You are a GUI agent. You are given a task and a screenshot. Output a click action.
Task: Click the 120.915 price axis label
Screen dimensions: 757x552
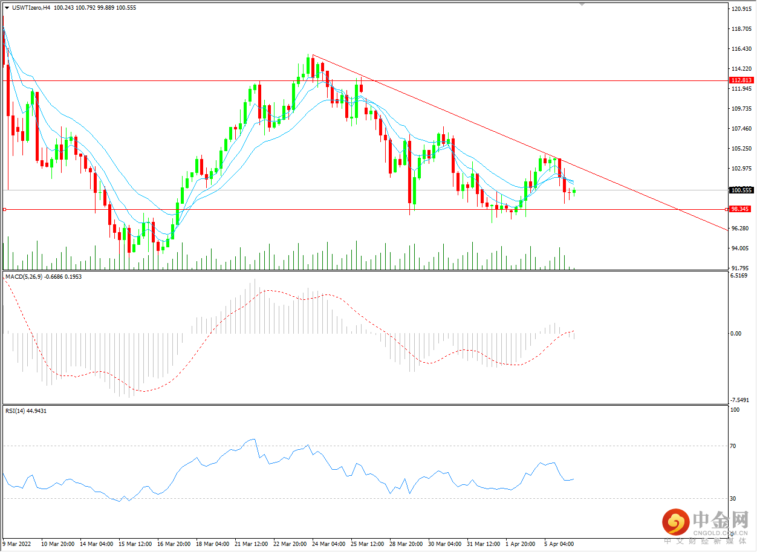(741, 9)
